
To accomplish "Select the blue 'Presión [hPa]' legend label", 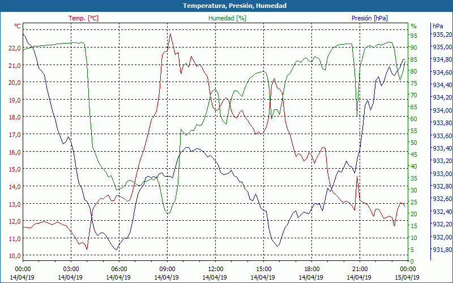I will [370, 18].
